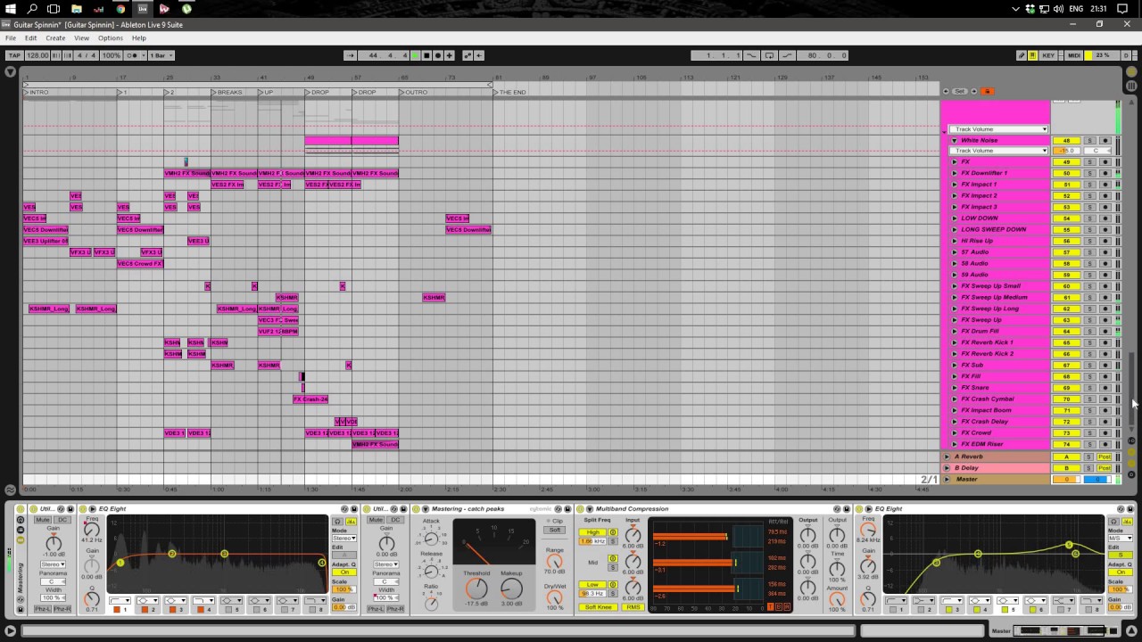The image size is (1142, 642).
Task: Open the File menu
Action: point(11,38)
